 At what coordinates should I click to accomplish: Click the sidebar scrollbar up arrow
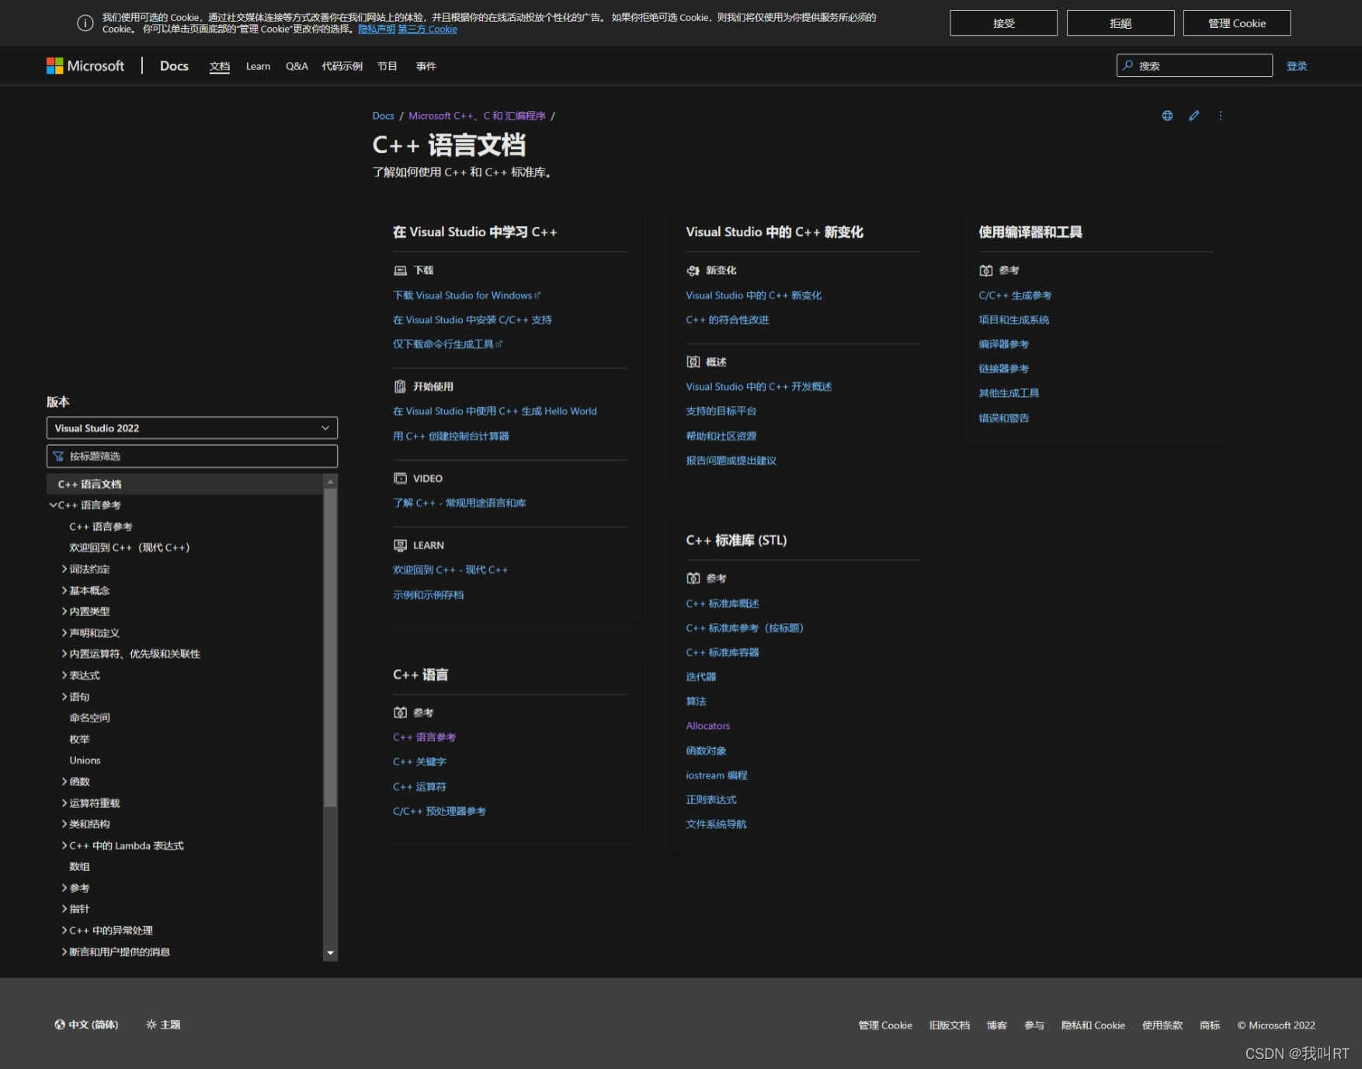click(331, 482)
